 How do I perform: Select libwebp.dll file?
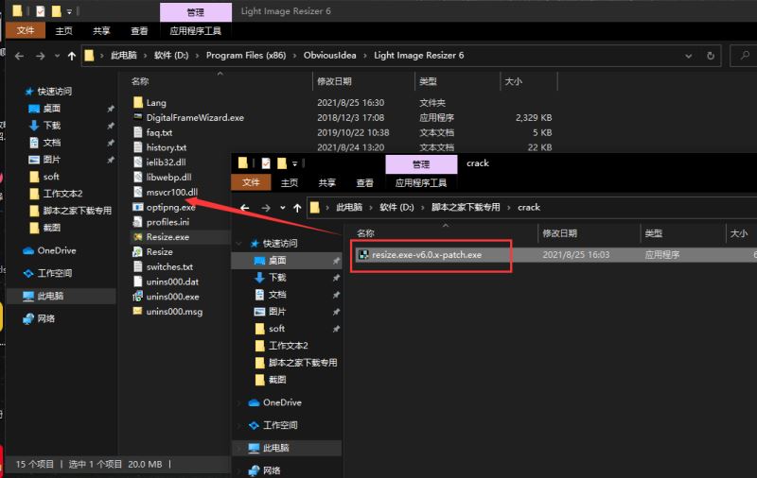click(x=162, y=178)
